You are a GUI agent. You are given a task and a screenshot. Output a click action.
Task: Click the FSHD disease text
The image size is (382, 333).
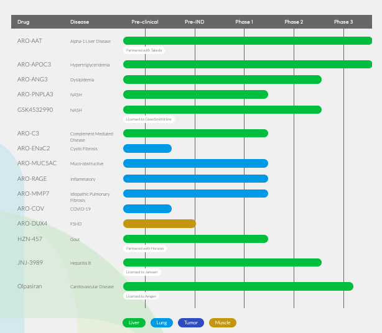coord(76,224)
